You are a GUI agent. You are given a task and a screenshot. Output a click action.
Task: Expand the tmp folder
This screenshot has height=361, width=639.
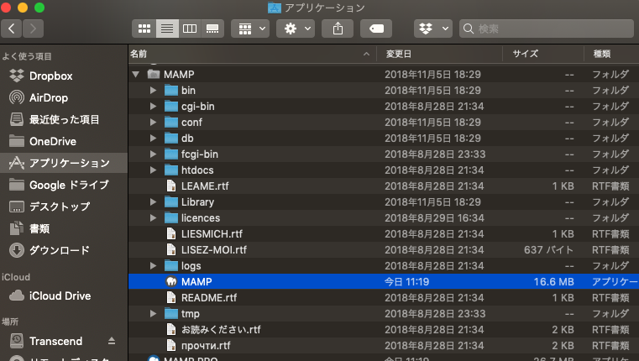tap(153, 313)
